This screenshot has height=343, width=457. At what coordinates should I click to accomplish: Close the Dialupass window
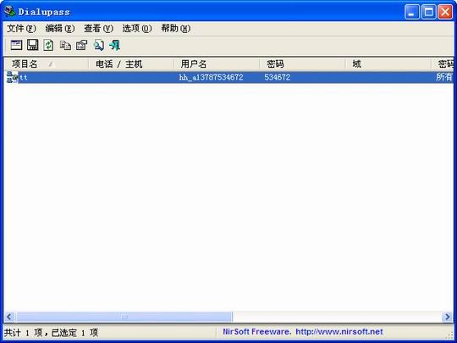click(446, 12)
